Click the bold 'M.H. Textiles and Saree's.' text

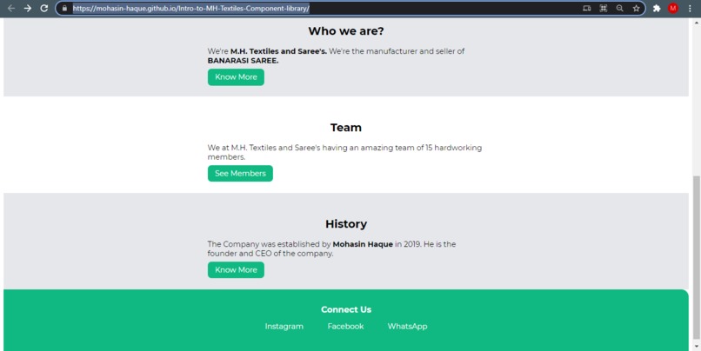[278, 51]
